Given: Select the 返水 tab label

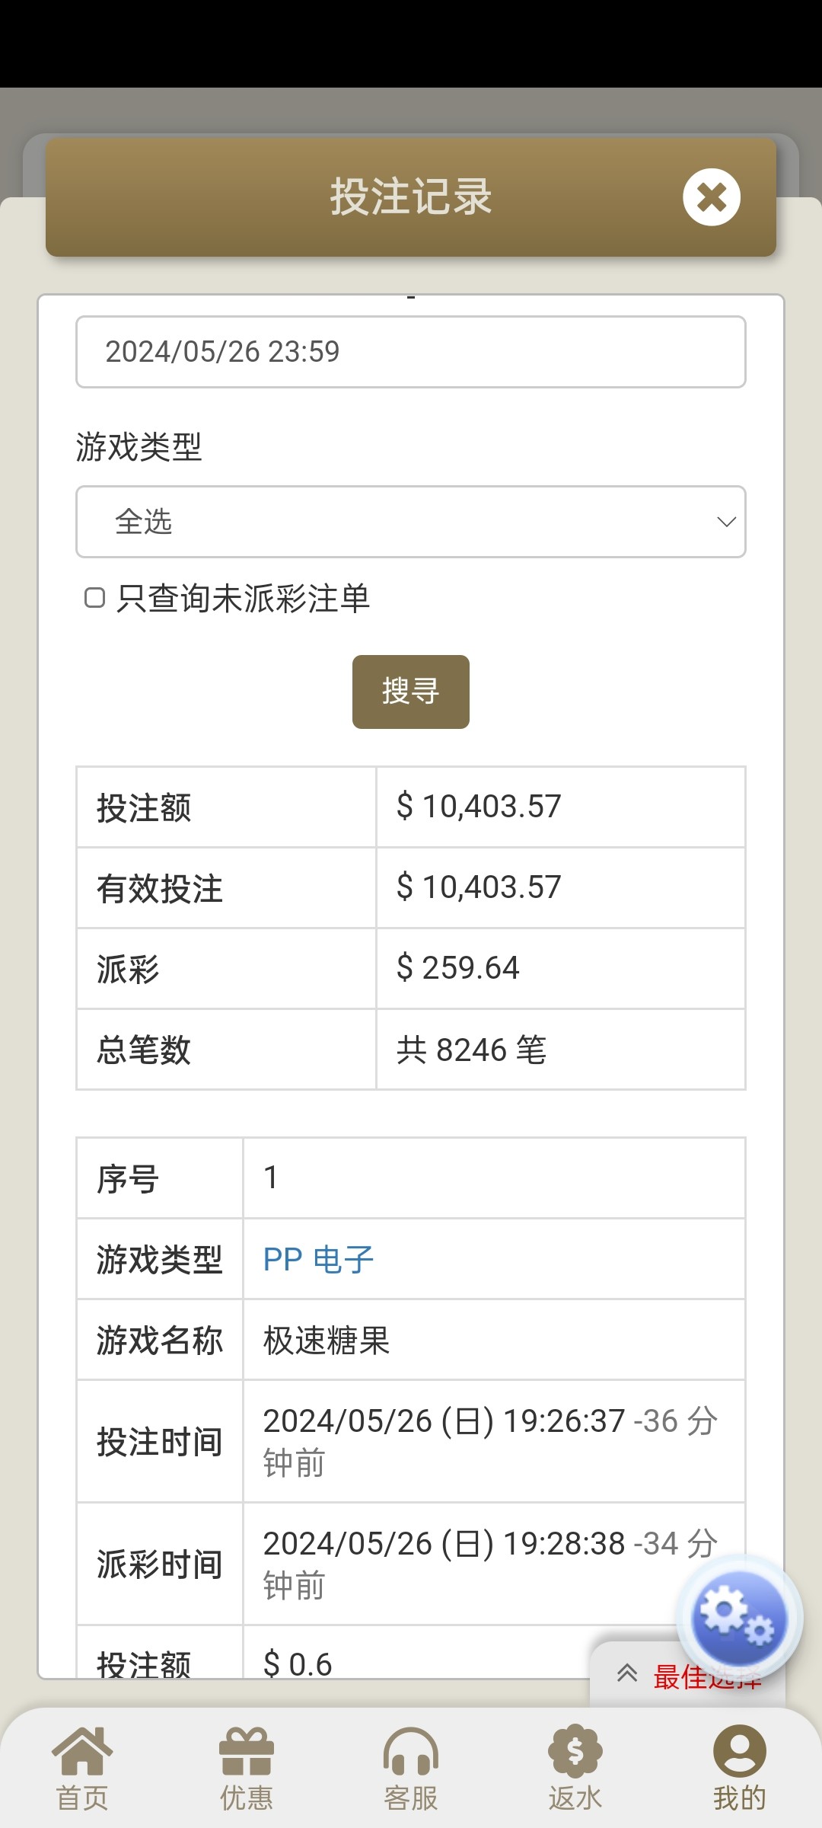Looking at the screenshot, I should click(575, 1798).
